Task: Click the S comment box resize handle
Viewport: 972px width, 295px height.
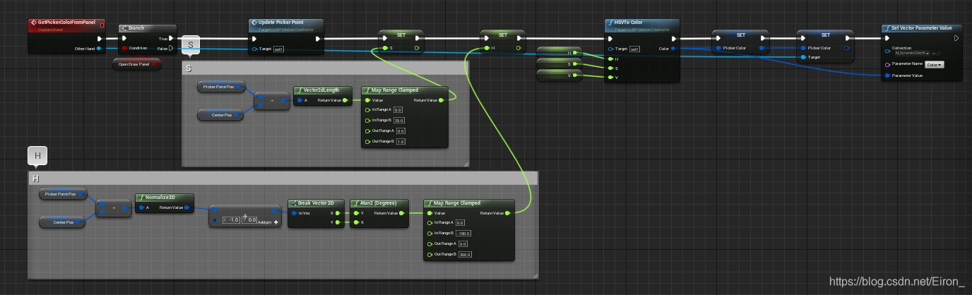Action: 465,163
